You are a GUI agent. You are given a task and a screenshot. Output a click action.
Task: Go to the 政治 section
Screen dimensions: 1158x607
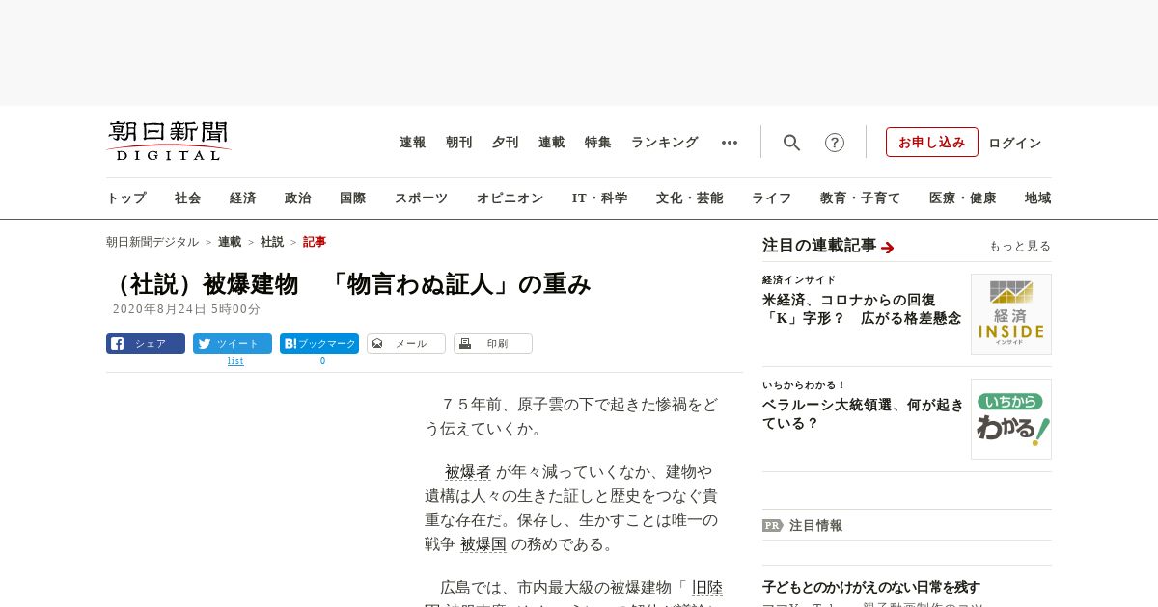(298, 198)
